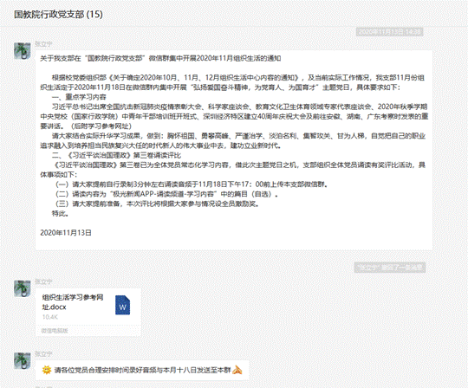Click the 2020年11月13日 date ending the notice
Viewport: 468px width, 388px height.
tap(66, 233)
